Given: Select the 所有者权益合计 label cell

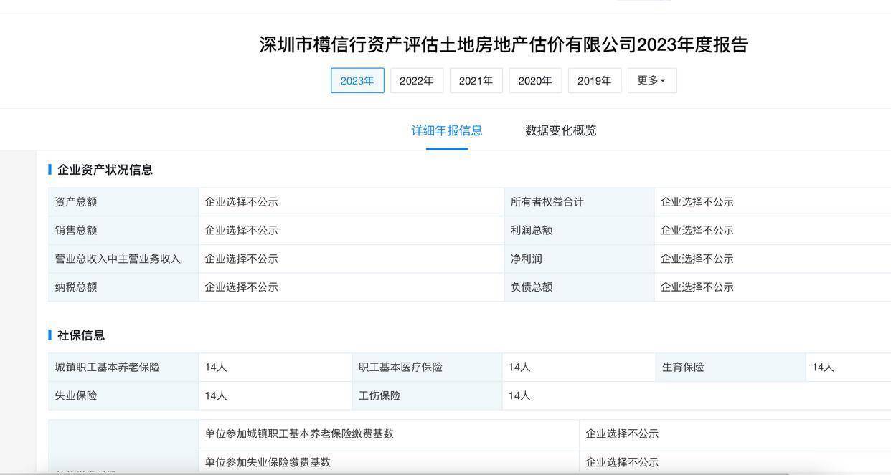Looking at the screenshot, I should [x=547, y=202].
